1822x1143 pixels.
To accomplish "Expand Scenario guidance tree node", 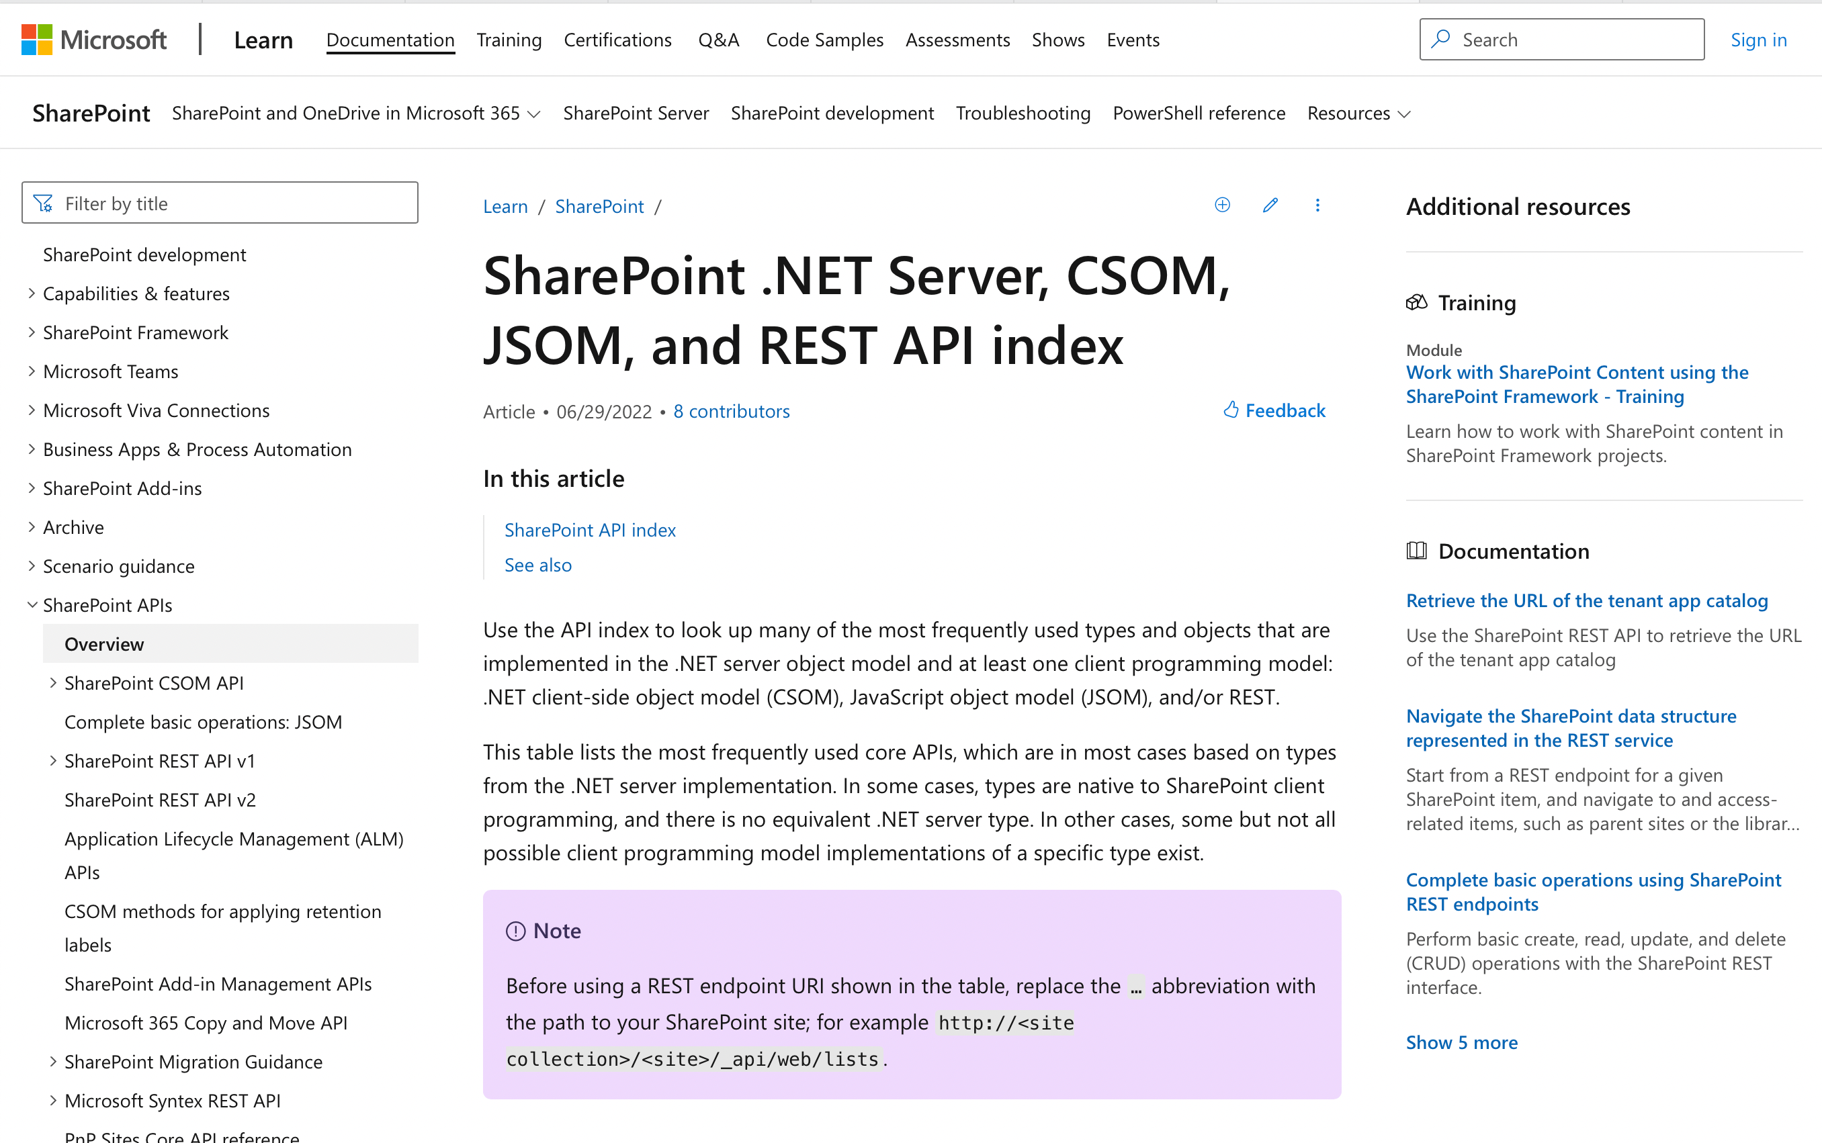I will tap(32, 565).
